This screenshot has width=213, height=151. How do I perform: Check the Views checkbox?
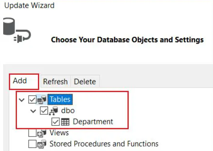pos(32,133)
